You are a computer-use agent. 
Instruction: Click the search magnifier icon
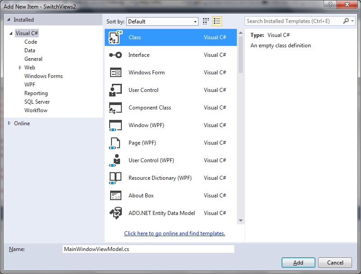point(346,21)
